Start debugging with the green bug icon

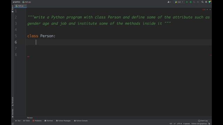pos(191,2)
